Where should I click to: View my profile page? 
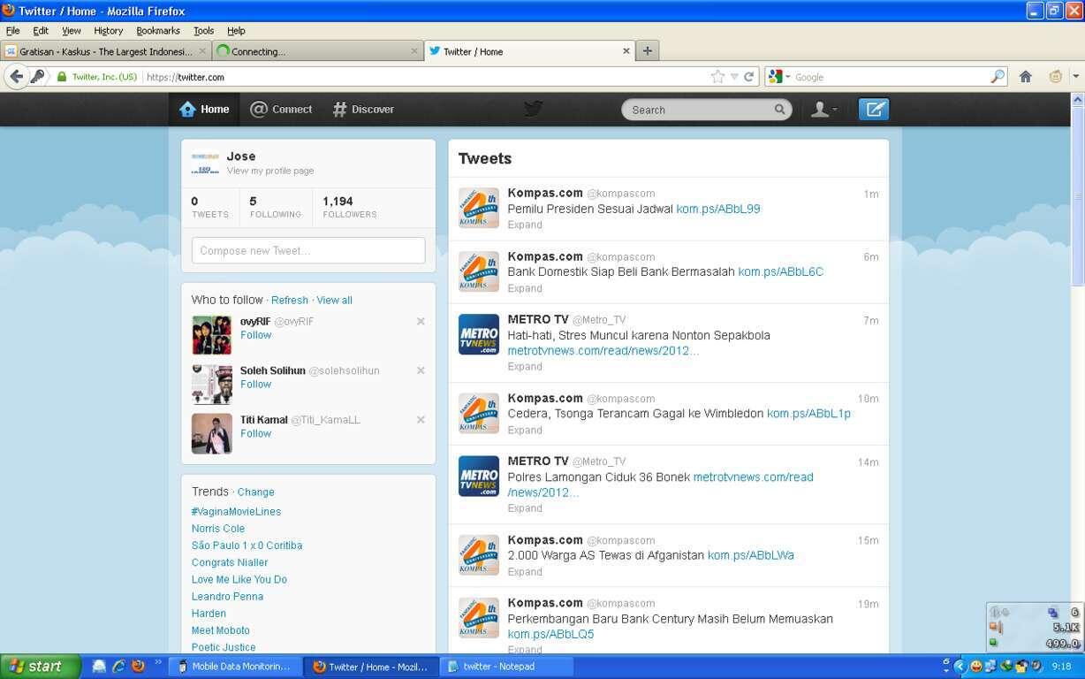[270, 171]
